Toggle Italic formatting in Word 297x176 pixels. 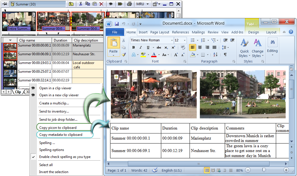coord(141,47)
